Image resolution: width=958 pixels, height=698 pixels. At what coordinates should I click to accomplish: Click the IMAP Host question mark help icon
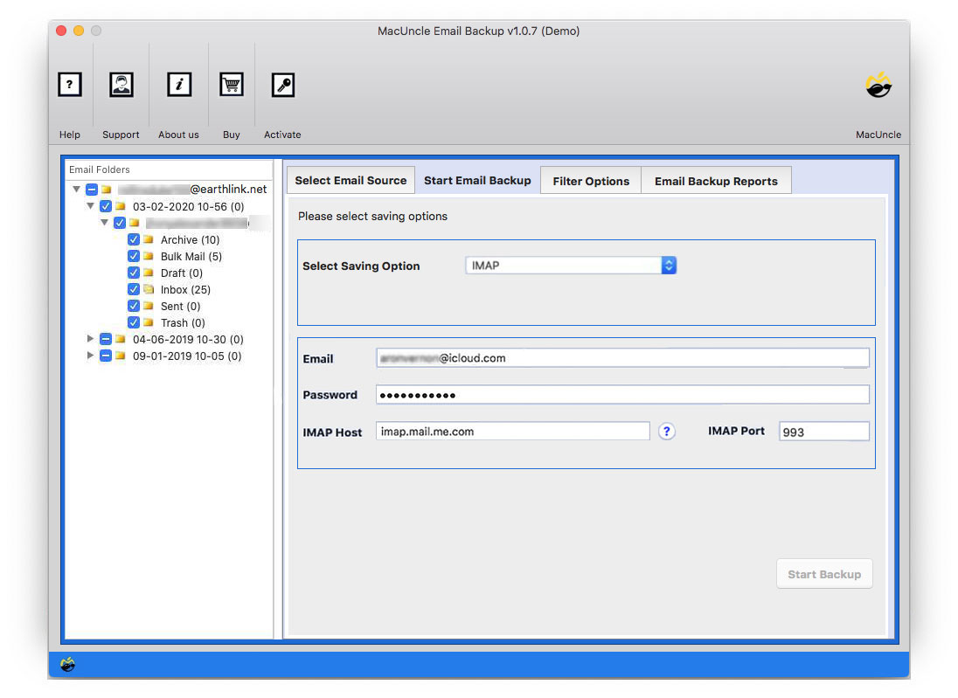tap(667, 432)
